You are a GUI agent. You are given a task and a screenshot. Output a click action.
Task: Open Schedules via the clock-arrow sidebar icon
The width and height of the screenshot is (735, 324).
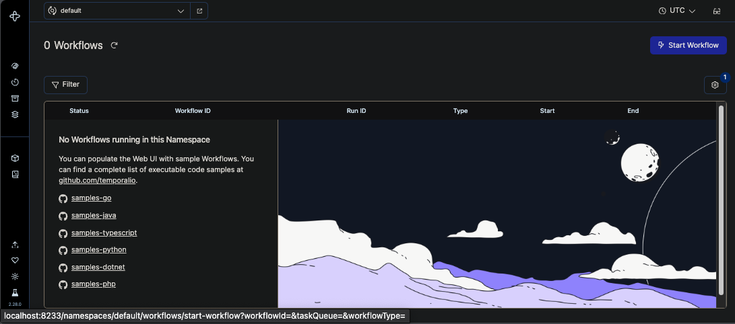(15, 82)
